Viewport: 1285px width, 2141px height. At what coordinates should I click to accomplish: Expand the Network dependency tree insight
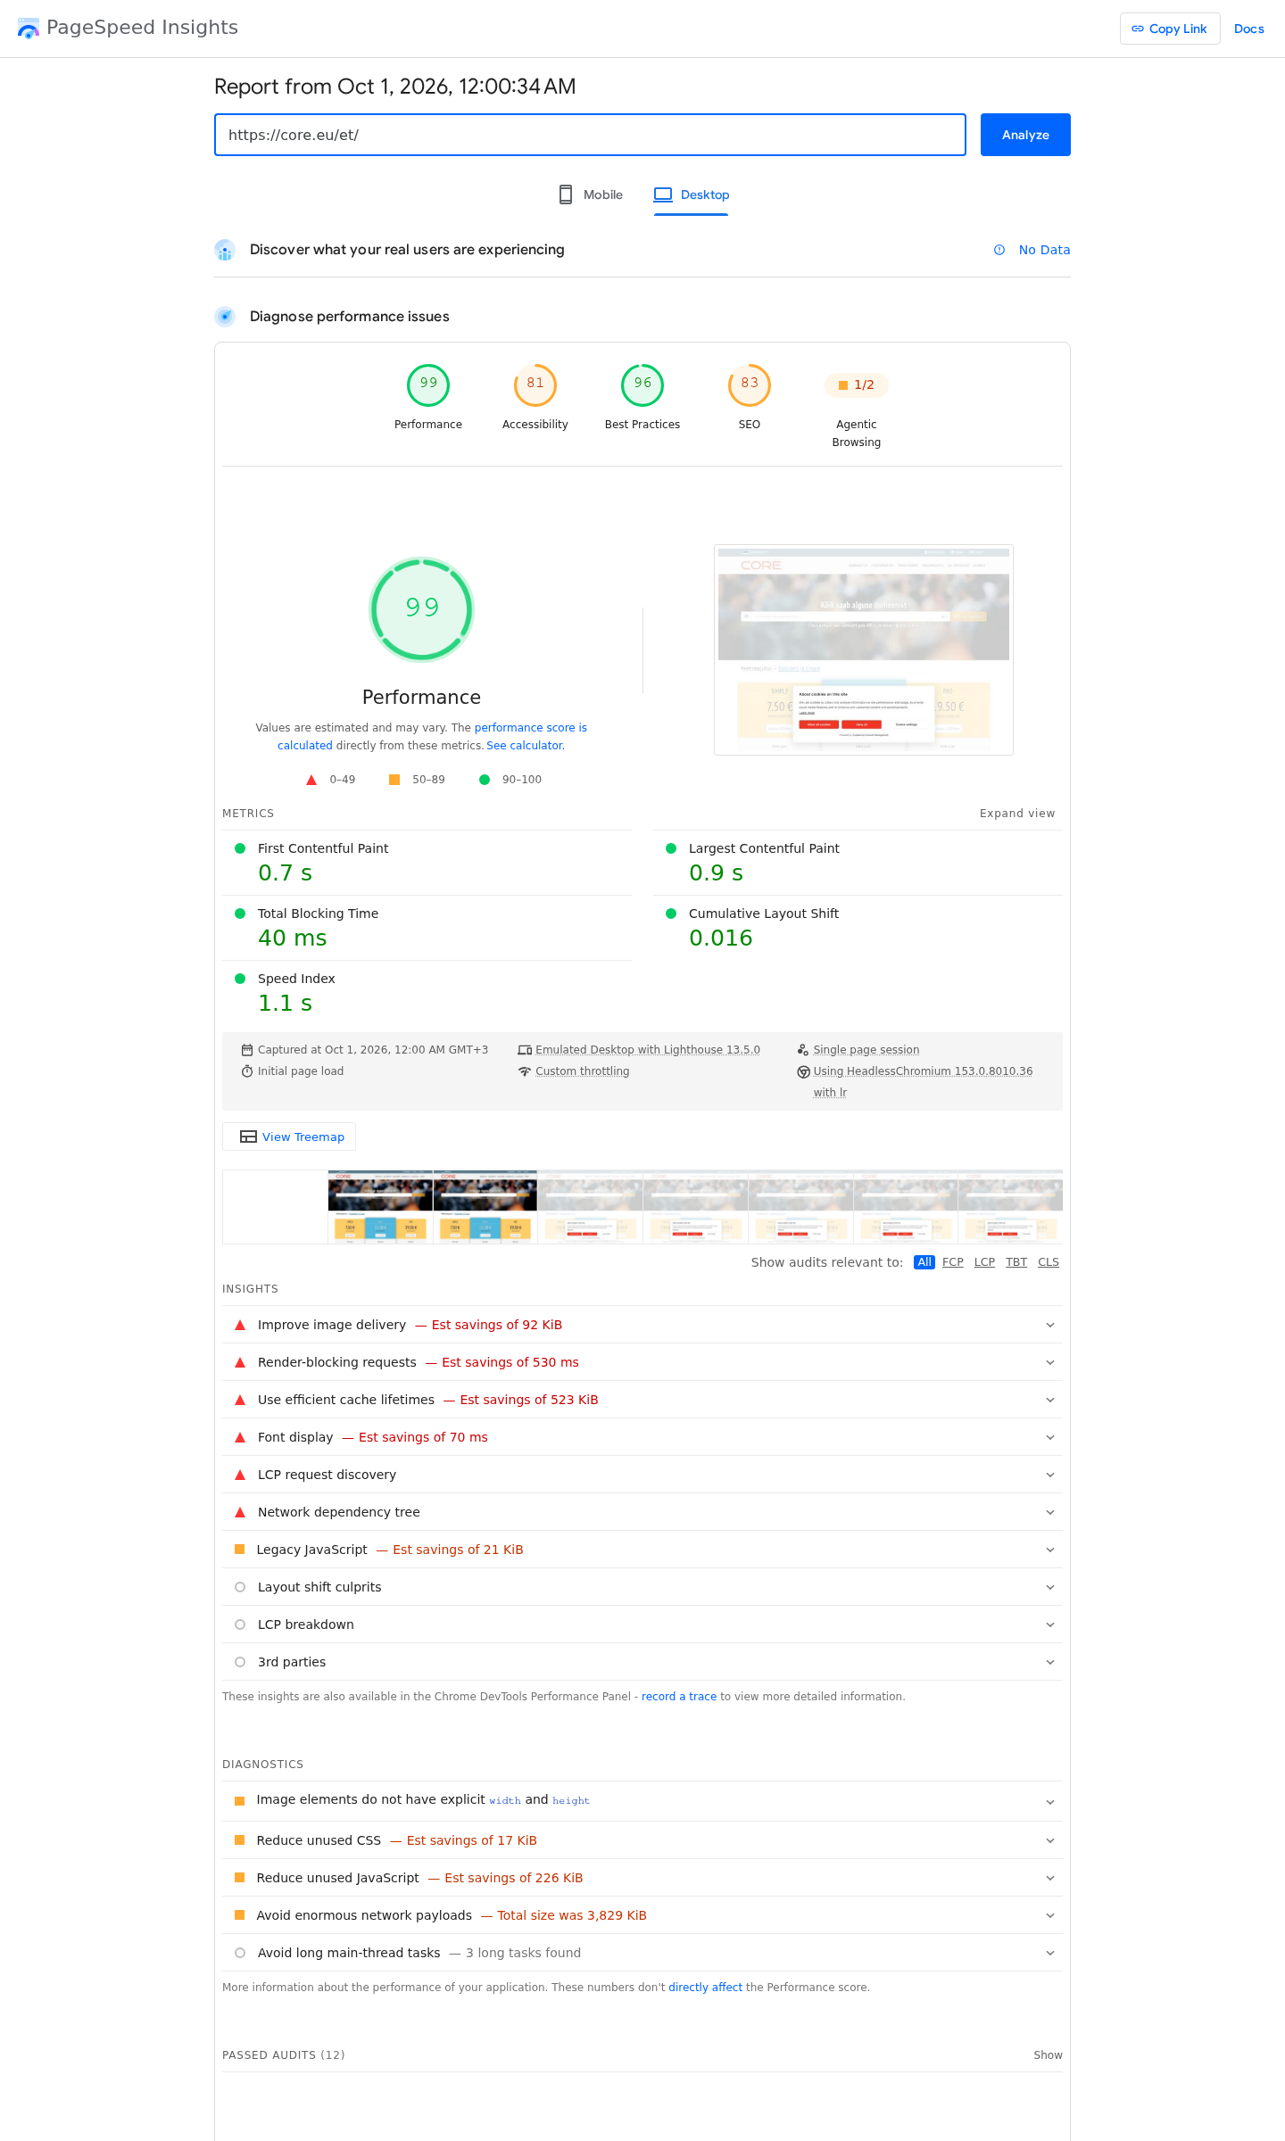pyautogui.click(x=642, y=1512)
